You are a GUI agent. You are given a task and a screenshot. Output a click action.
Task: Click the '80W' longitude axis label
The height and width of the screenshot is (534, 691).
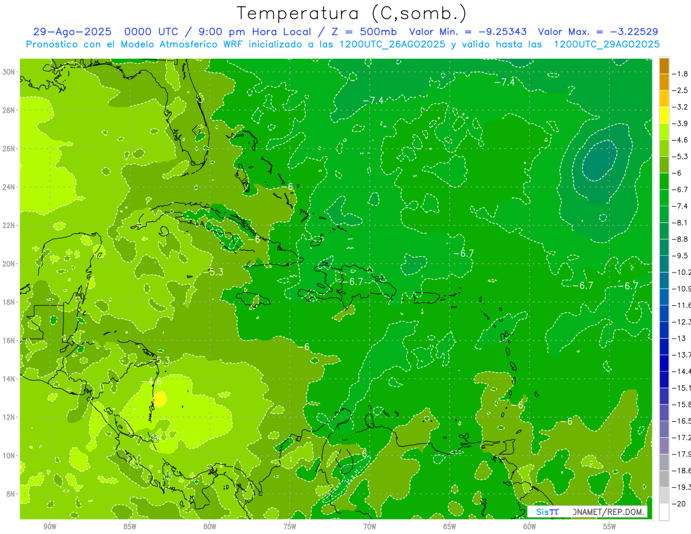[x=210, y=527]
